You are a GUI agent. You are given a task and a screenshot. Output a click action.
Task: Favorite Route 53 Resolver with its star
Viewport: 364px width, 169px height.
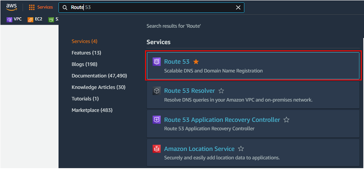[221, 91]
